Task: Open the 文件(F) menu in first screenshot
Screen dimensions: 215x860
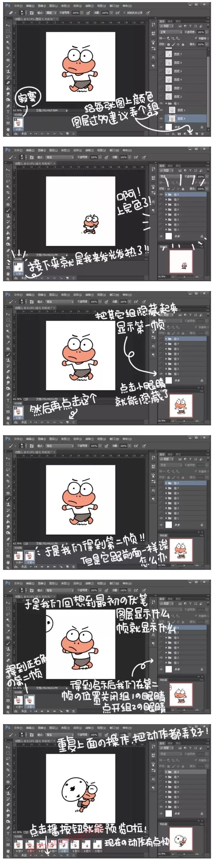Action: [x=18, y=6]
